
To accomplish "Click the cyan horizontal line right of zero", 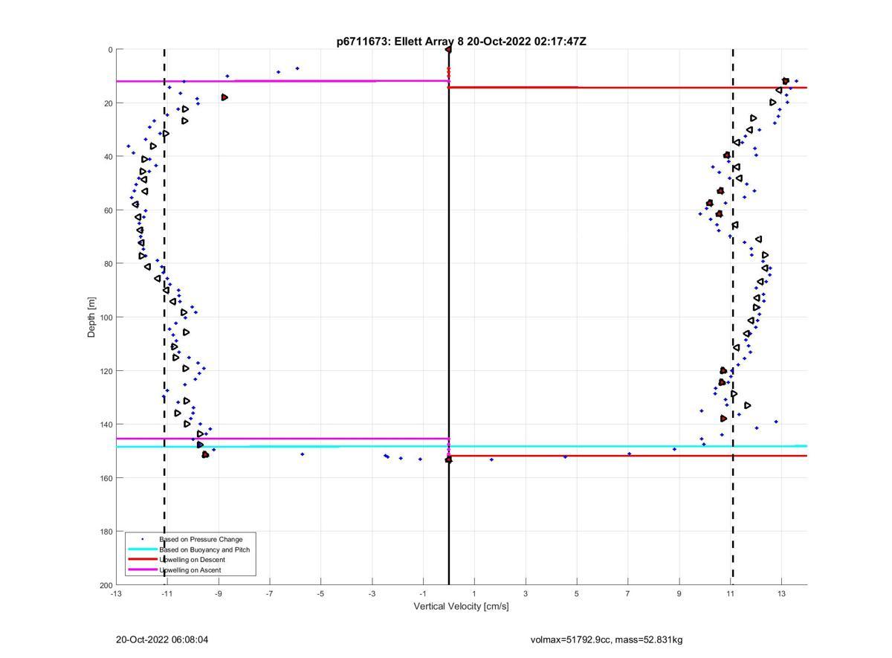I will tap(628, 446).
